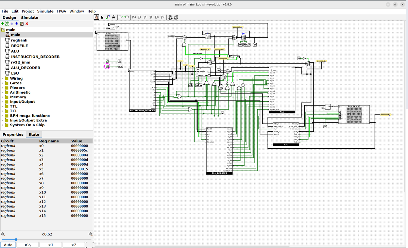Select the NOT gate toolbar icon
The height and width of the screenshot is (248, 408).
(x=134, y=17)
